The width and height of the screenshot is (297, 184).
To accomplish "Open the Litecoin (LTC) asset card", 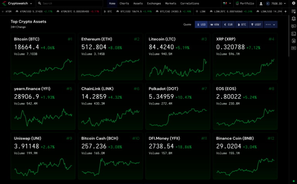I will click(x=178, y=56).
